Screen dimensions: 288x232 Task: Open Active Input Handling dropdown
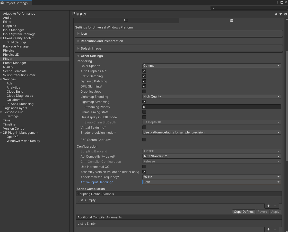pos(212,182)
